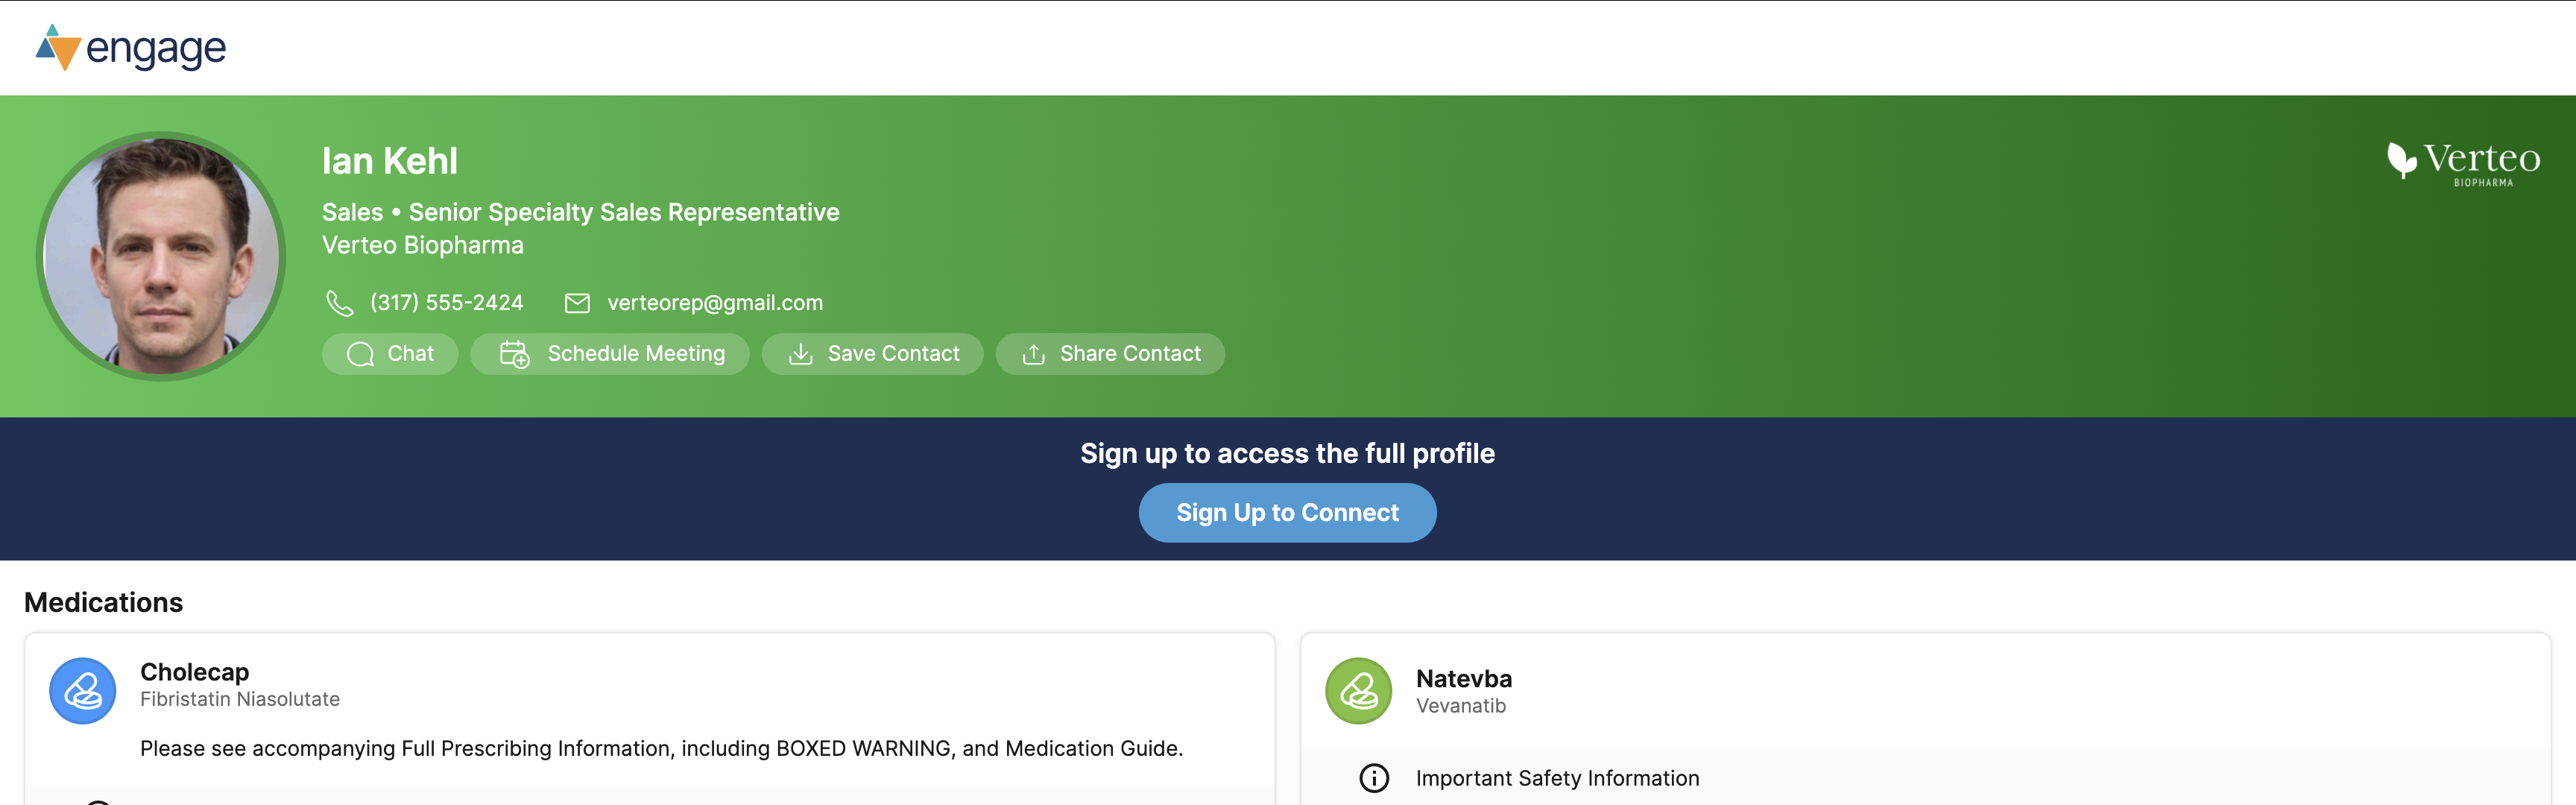This screenshot has width=2576, height=805.
Task: Click the envelope email icon
Action: click(x=577, y=303)
